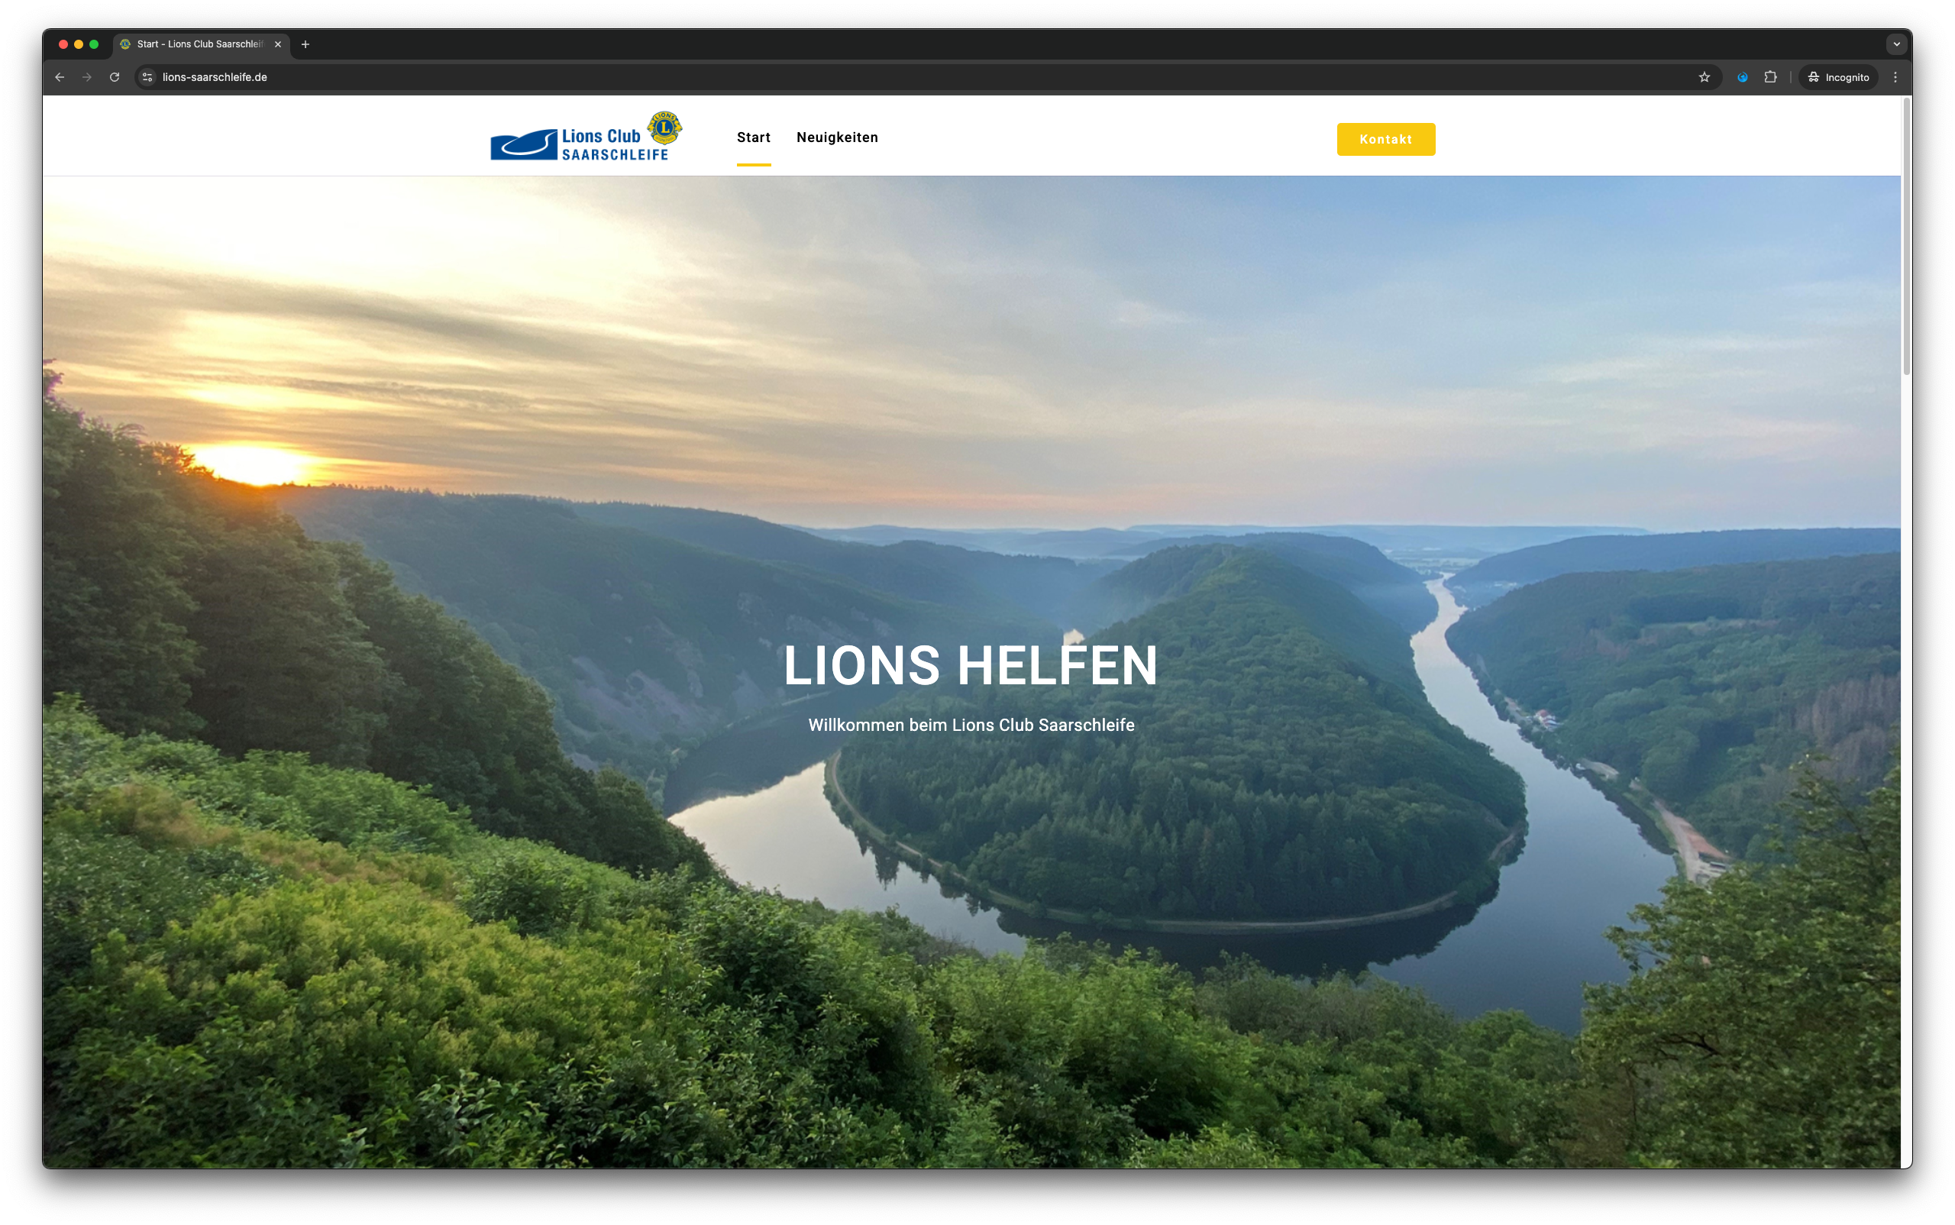The image size is (1955, 1225).
Task: Click the blue extension icon in toolbar
Action: click(x=1742, y=77)
